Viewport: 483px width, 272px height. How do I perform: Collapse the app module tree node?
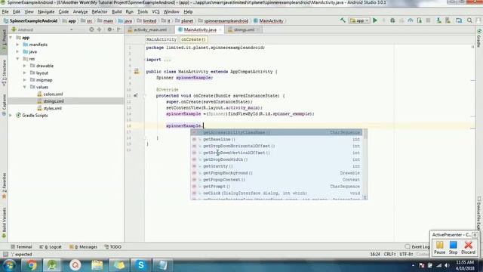pos(11,37)
